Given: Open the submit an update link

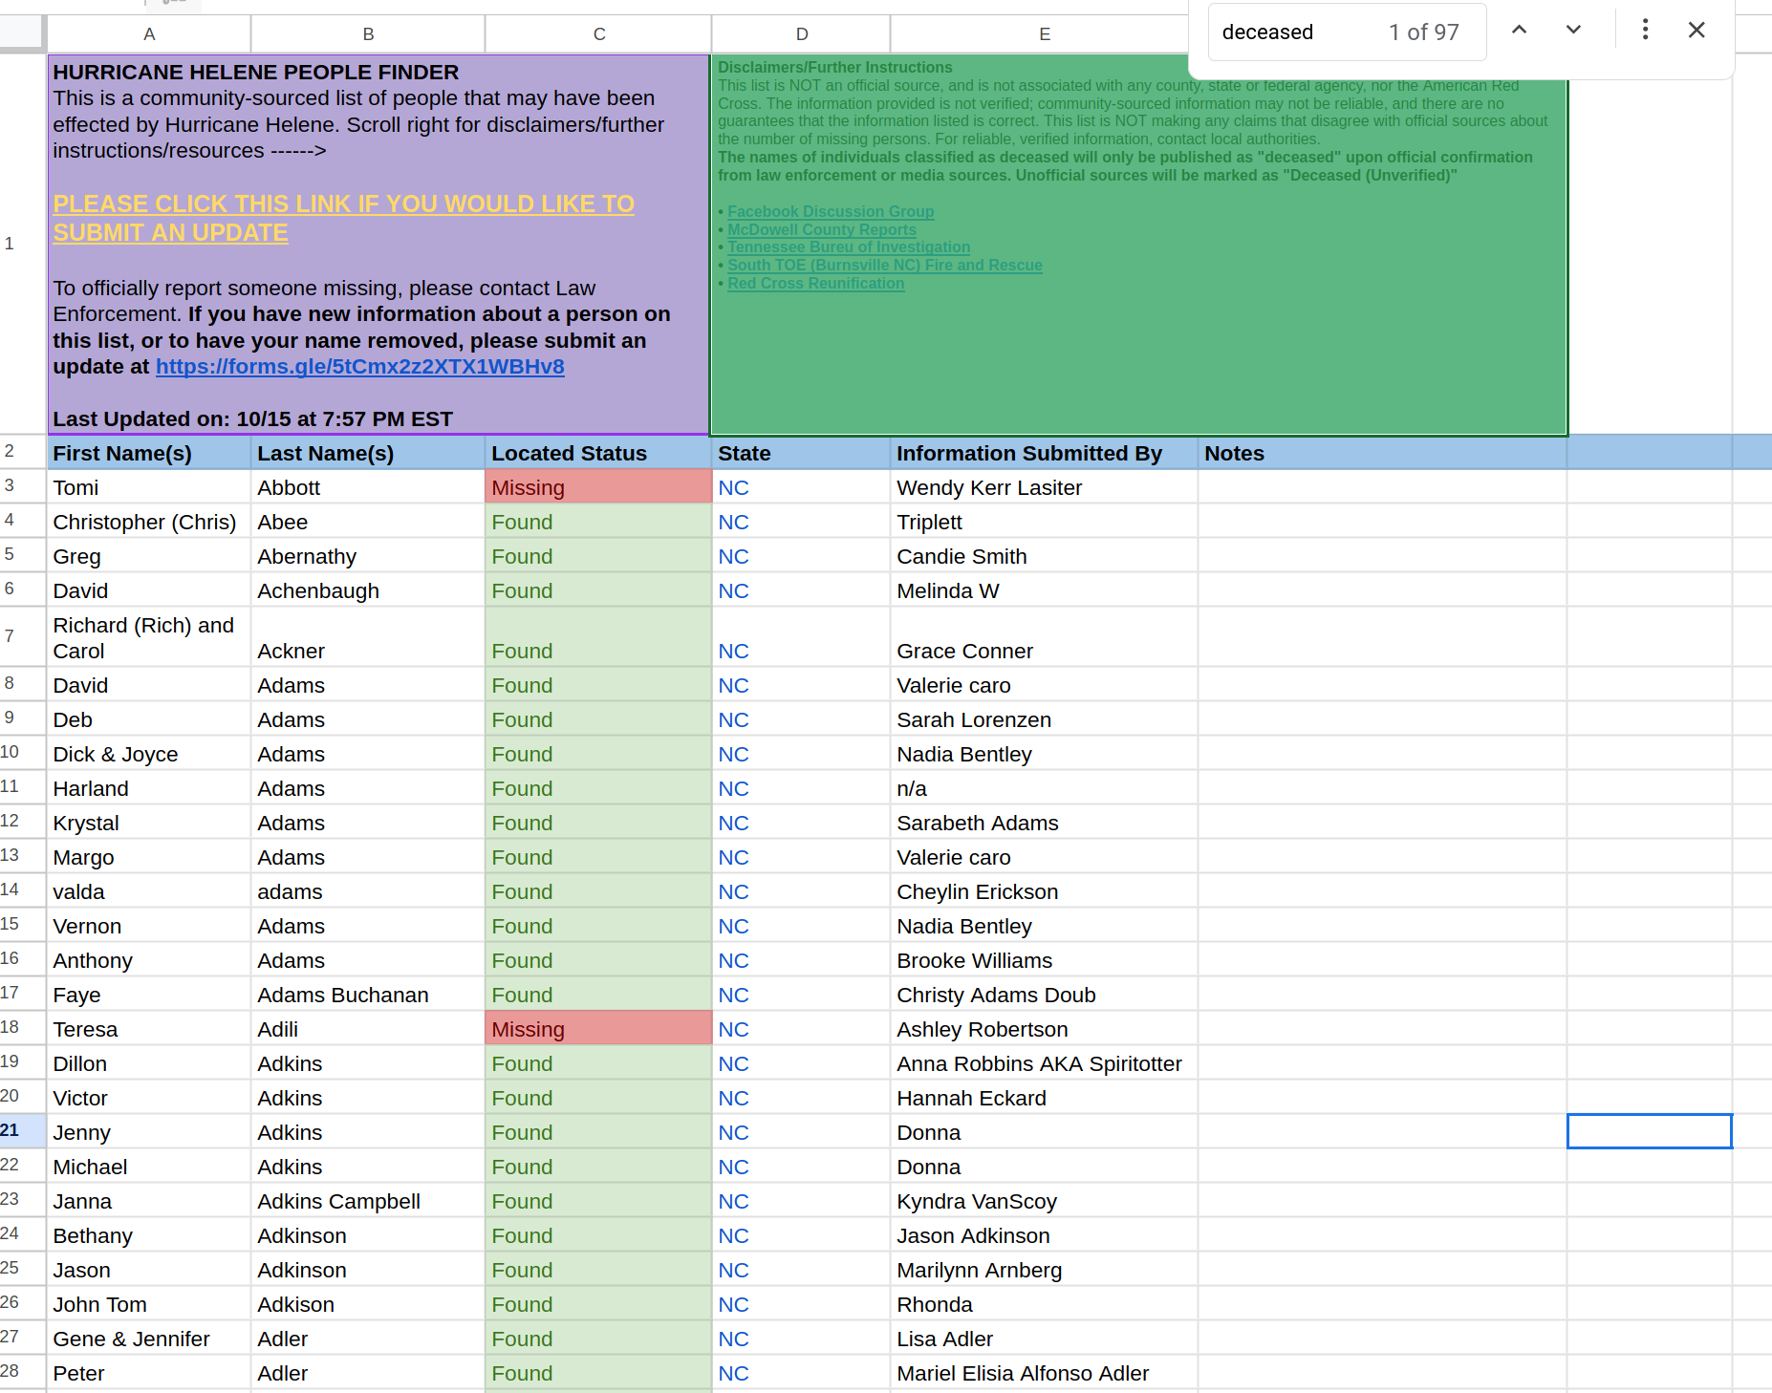Looking at the screenshot, I should click(x=343, y=218).
